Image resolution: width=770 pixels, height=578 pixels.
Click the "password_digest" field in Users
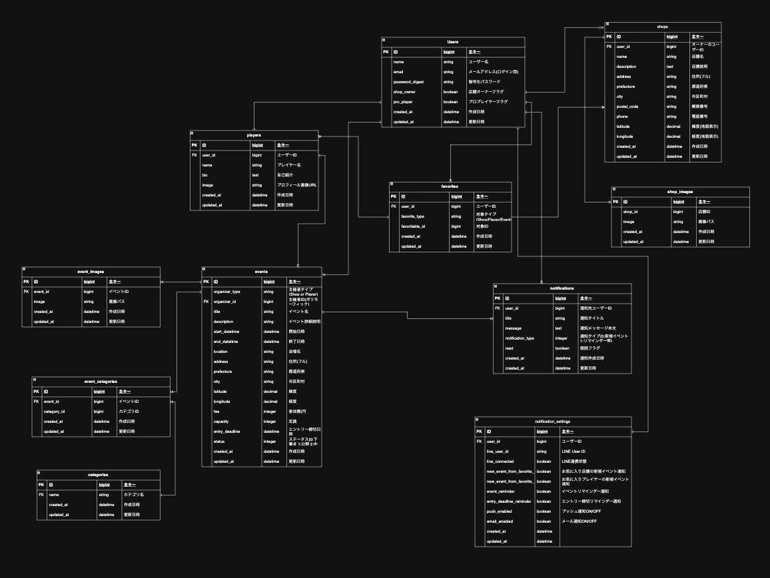tap(408, 82)
